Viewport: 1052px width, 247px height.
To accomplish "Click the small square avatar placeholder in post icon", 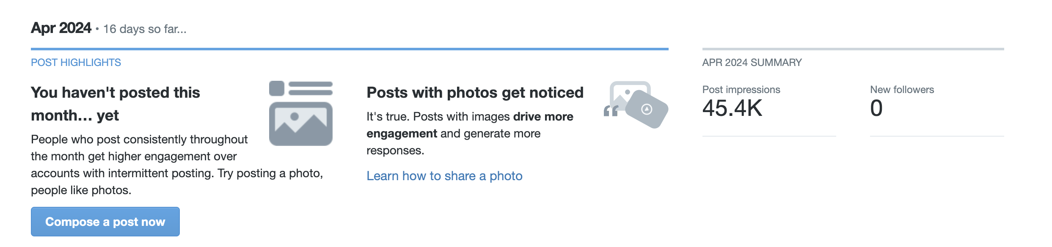I will pos(277,88).
